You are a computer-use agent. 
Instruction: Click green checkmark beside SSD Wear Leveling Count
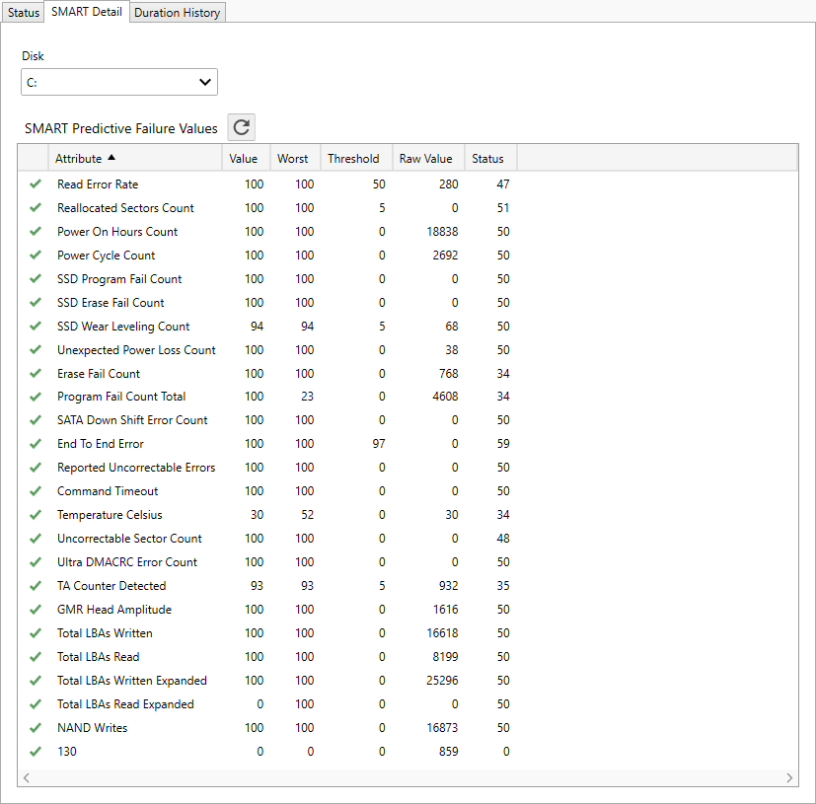pyautogui.click(x=36, y=327)
